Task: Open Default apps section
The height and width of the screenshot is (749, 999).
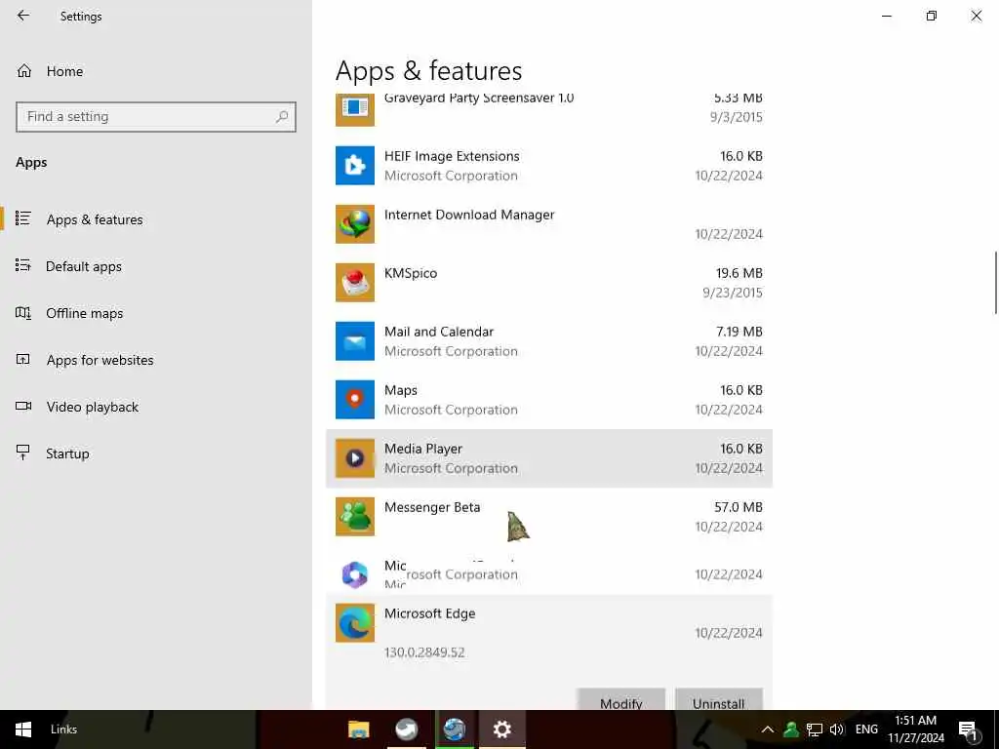Action: click(x=156, y=266)
